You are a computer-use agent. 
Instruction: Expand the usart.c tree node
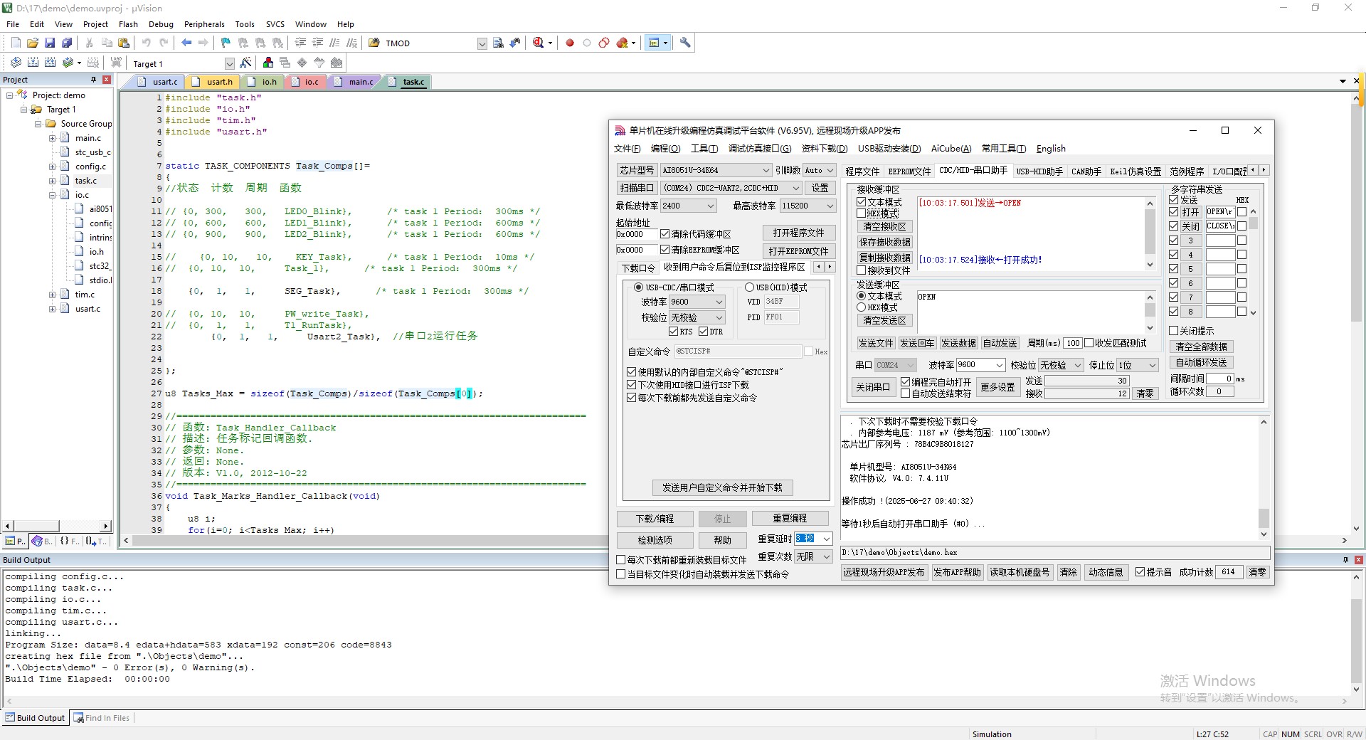52,309
